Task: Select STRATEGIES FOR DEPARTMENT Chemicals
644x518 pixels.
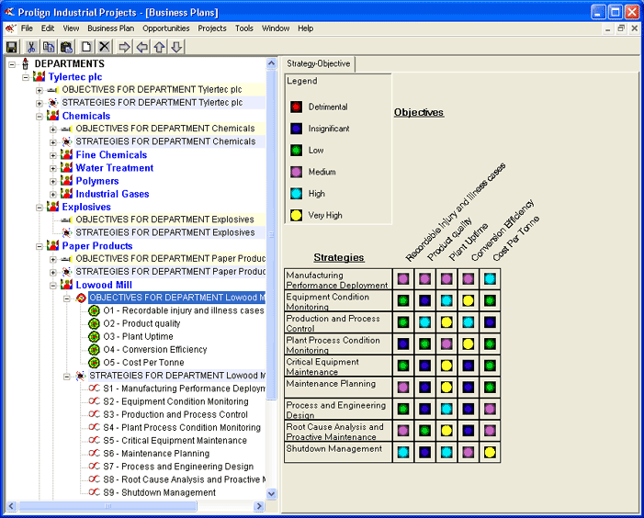Action: (165, 141)
